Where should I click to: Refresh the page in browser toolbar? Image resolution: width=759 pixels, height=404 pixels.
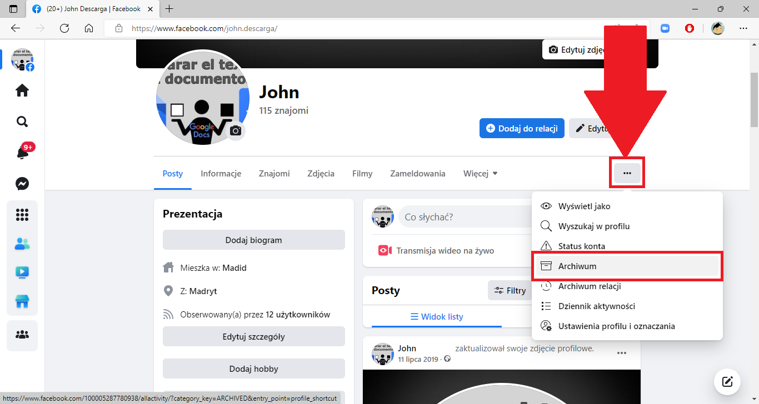tap(64, 28)
